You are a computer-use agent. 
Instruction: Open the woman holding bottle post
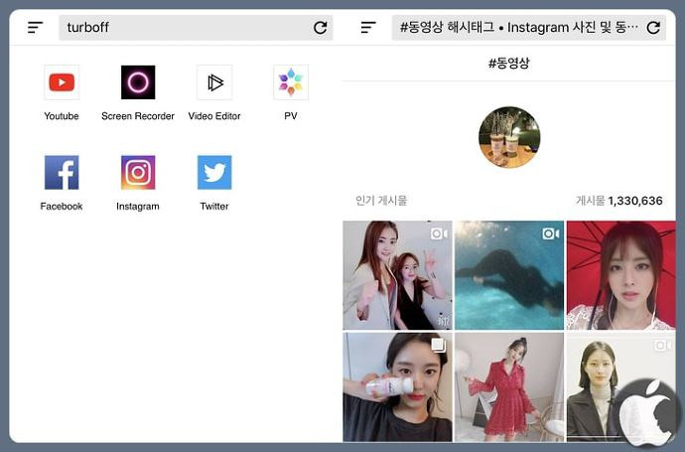(x=397, y=387)
